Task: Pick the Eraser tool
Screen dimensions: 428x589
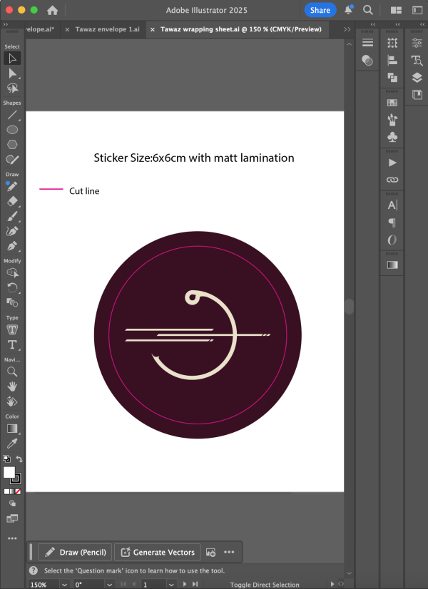Action: (x=12, y=201)
